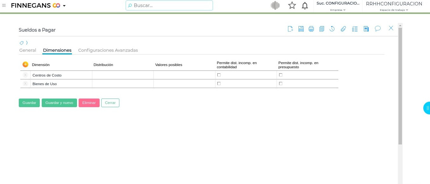Click the Dimensión column header
Viewport: 430px width, 184px height.
coord(41,65)
